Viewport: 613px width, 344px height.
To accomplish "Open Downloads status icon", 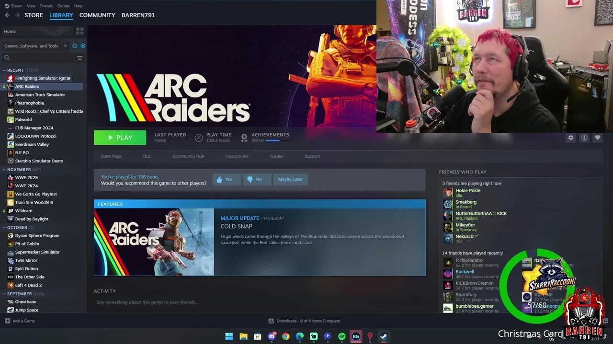I will (x=271, y=321).
